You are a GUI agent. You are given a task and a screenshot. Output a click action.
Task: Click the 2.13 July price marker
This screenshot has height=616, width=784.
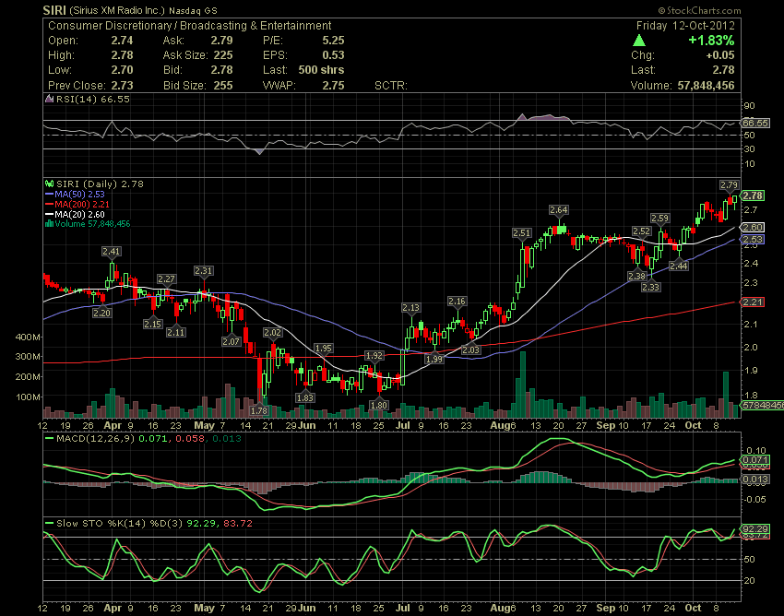(x=411, y=307)
